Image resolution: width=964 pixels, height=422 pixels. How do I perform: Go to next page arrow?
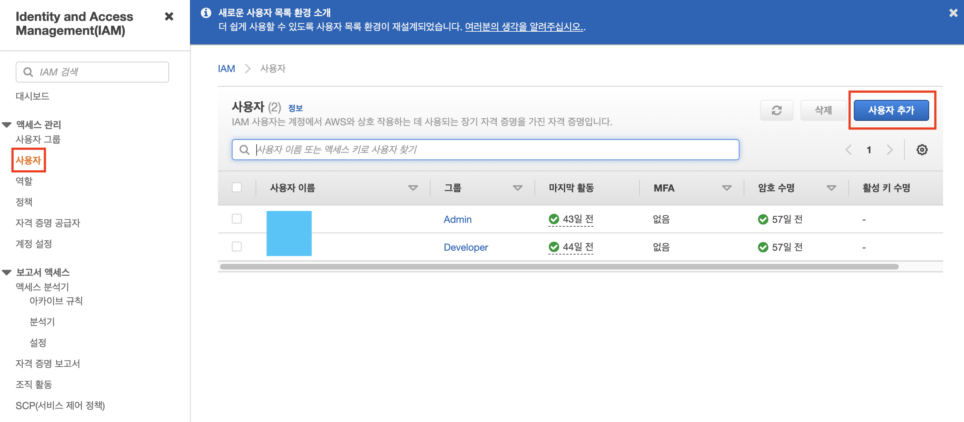pos(889,150)
